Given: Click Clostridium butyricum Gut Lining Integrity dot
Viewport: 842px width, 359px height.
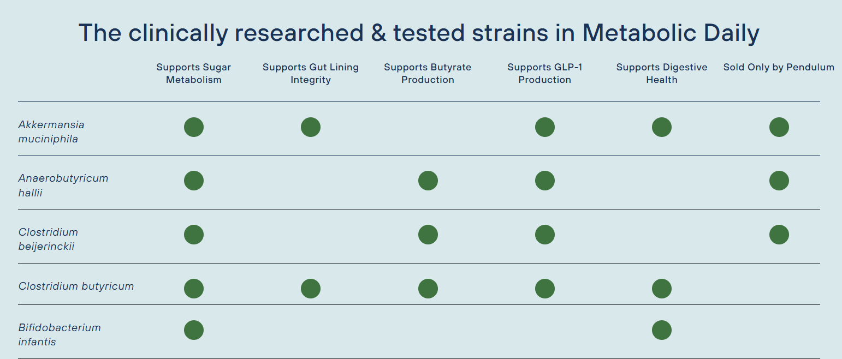Looking at the screenshot, I should coord(311,289).
